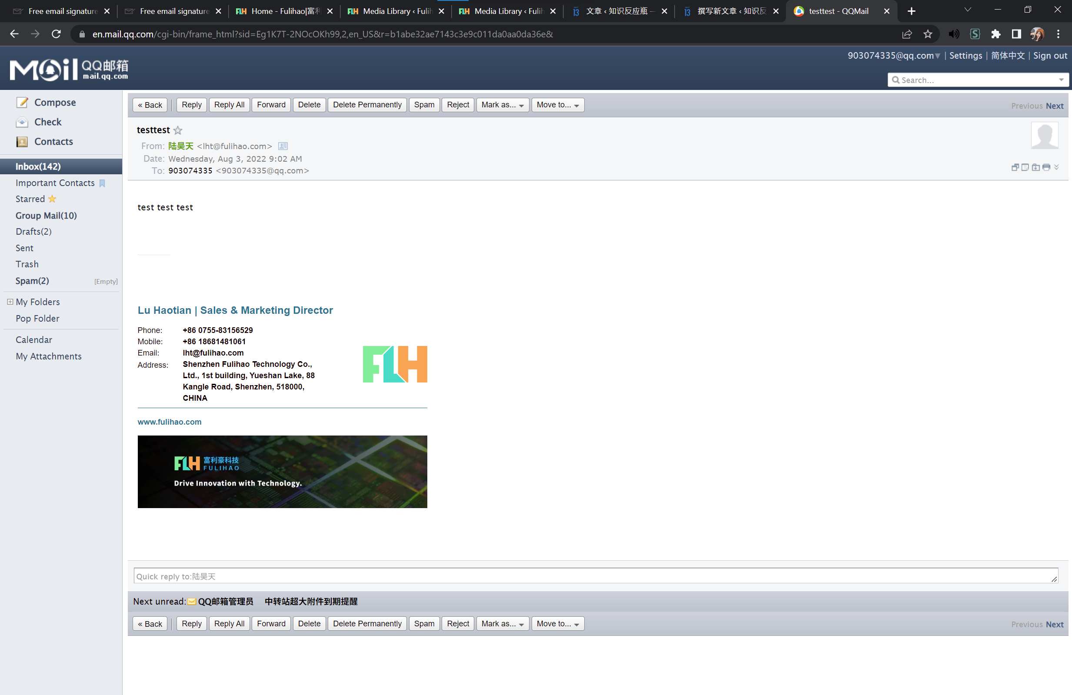Open Settings link

coord(965,55)
